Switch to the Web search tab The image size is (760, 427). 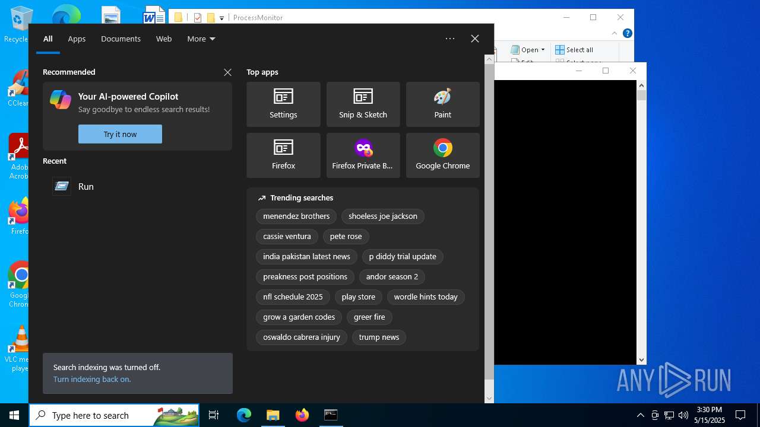pos(164,39)
